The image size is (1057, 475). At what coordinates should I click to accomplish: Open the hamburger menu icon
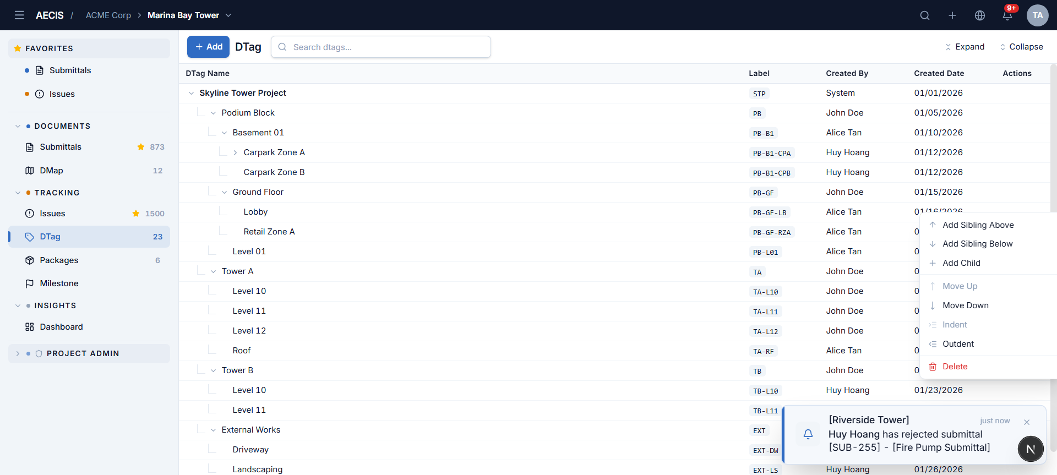point(19,15)
